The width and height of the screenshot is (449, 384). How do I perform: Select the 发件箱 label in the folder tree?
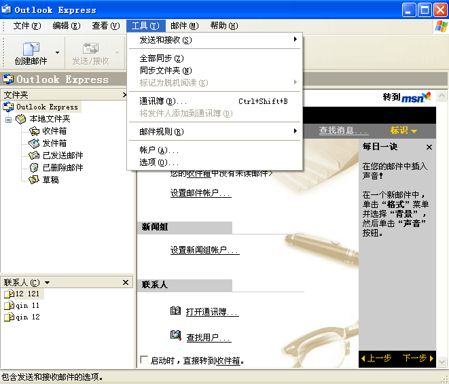[54, 143]
